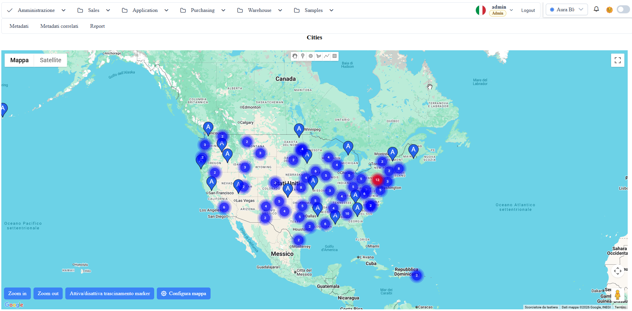Click the red cluster marker 12
Screen dimensions: 632x311
click(x=377, y=180)
